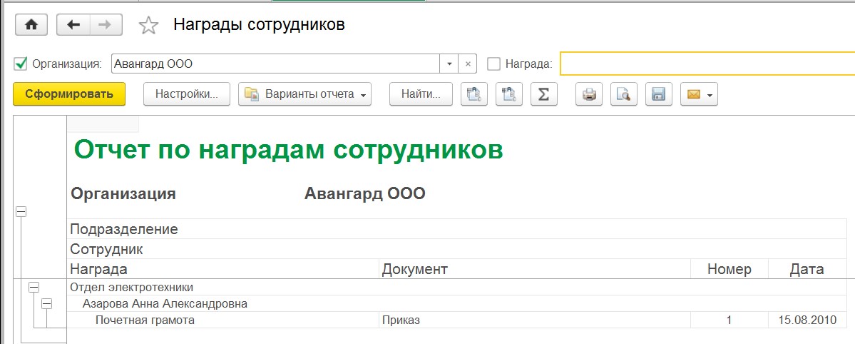Select the Номер column header
This screenshot has width=855, height=344.
[729, 268]
